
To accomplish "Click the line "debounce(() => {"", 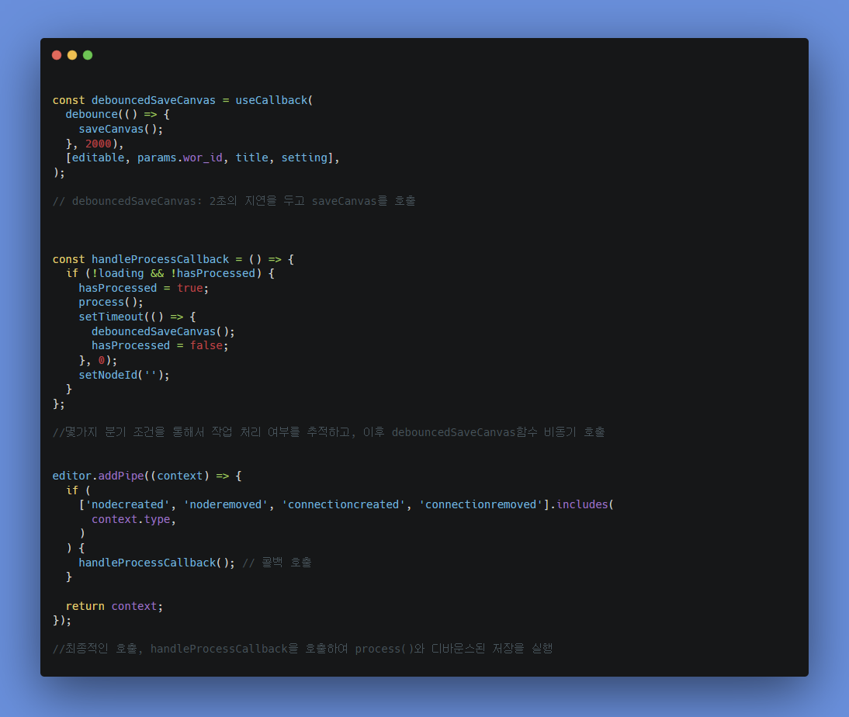I will pyautogui.click(x=117, y=114).
